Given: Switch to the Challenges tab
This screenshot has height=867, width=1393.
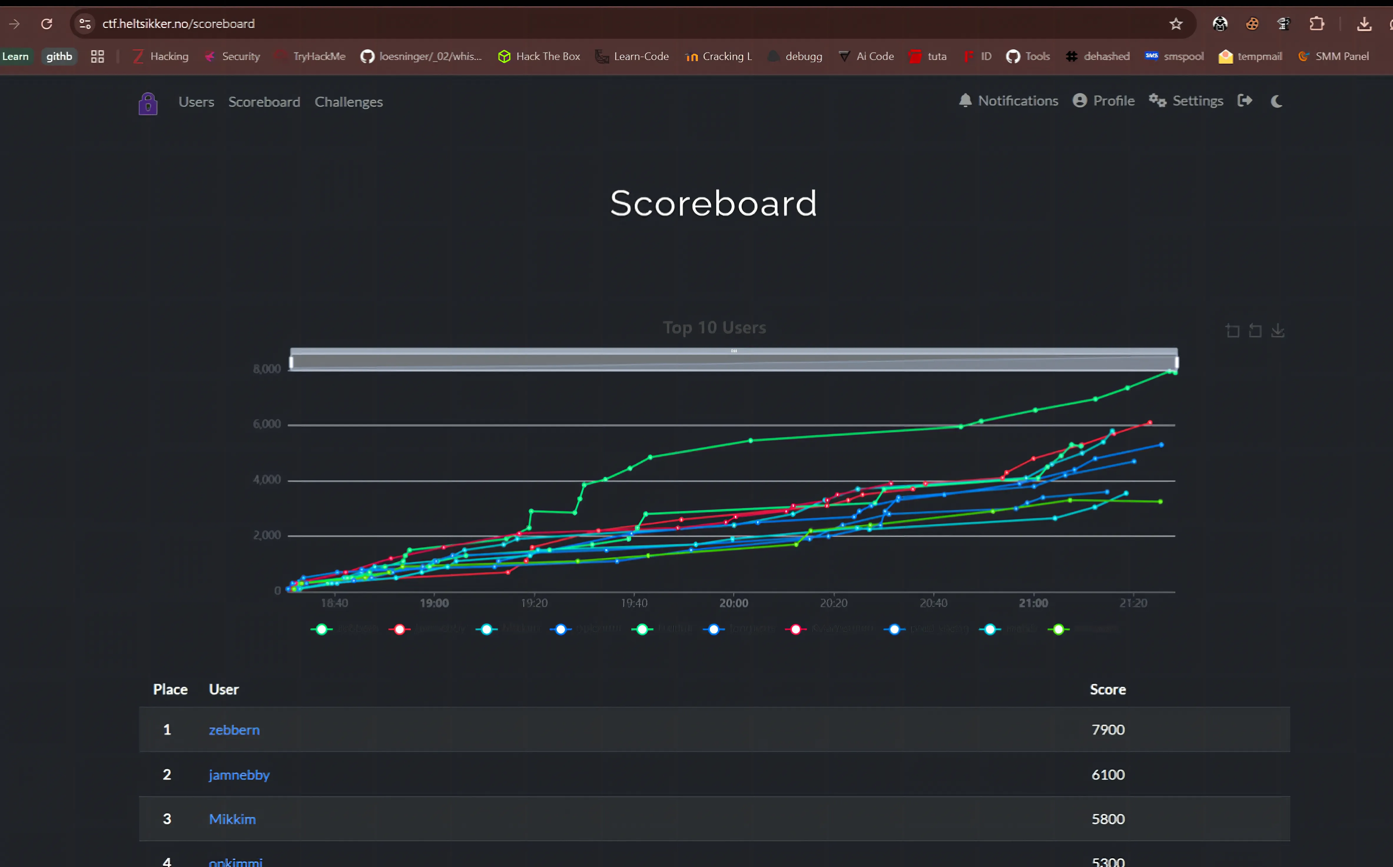Looking at the screenshot, I should tap(349, 101).
